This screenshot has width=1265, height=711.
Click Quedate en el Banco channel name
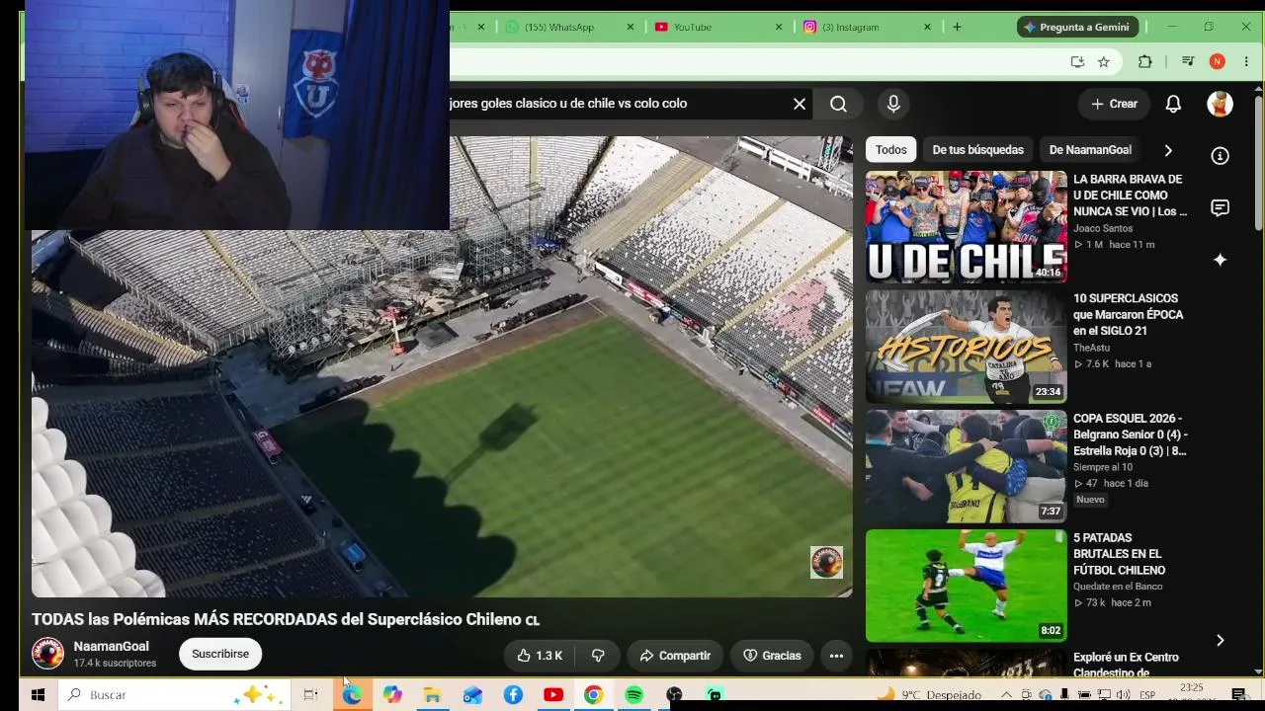(x=1118, y=587)
